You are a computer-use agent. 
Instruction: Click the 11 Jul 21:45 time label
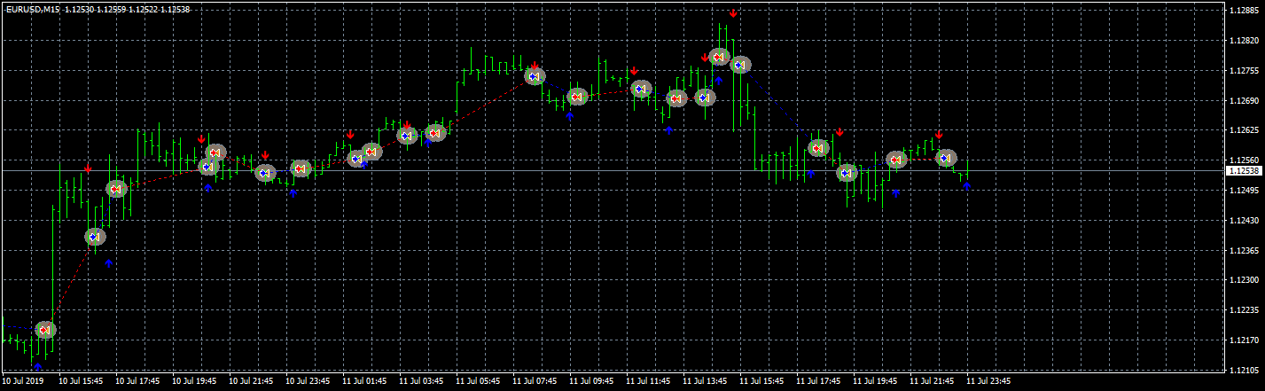point(932,381)
